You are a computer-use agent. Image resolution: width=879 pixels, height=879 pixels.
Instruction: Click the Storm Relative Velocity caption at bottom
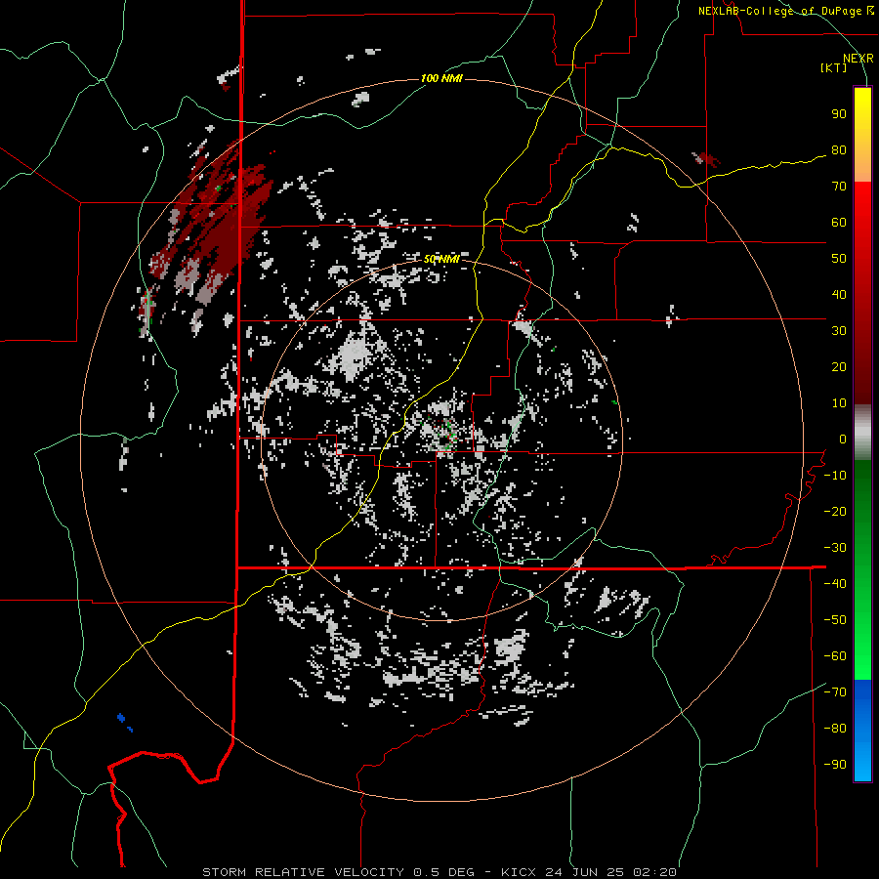pos(439,872)
